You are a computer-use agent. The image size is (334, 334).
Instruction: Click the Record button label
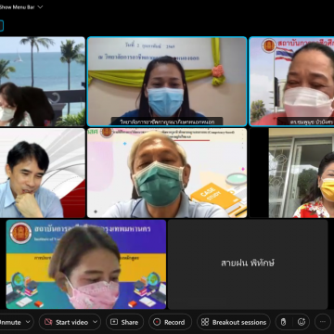click(174, 322)
